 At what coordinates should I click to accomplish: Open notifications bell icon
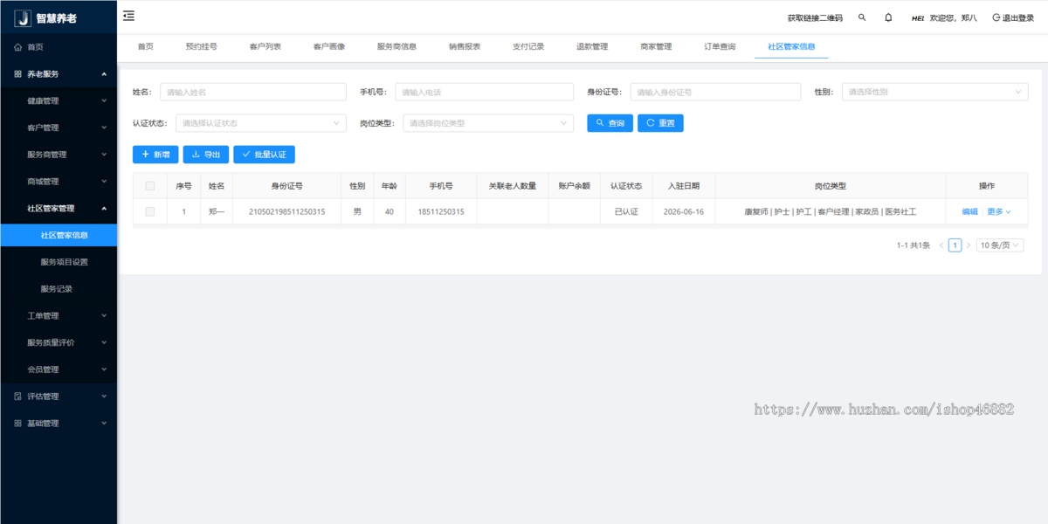point(888,17)
